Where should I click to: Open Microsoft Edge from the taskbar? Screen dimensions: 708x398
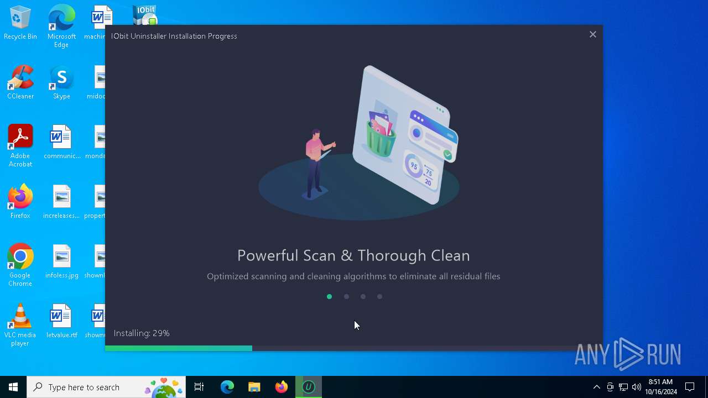pyautogui.click(x=227, y=387)
